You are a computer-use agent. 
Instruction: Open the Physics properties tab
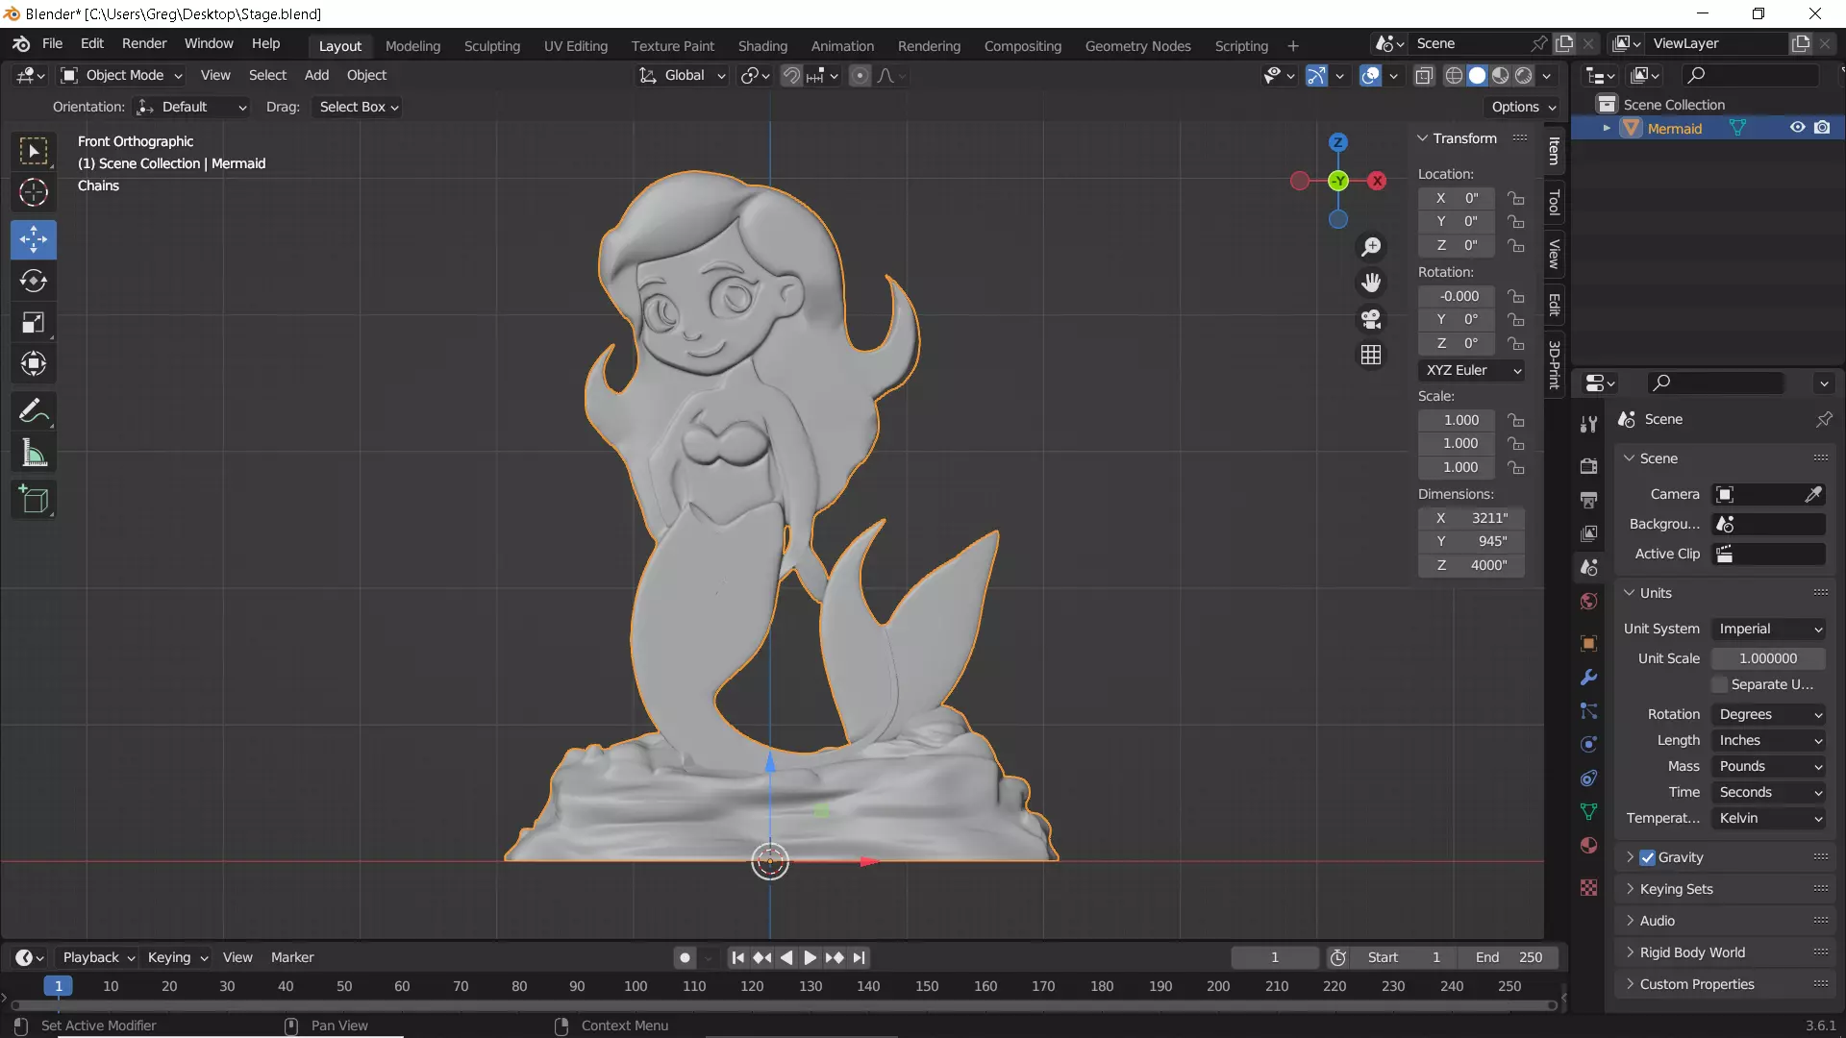(1588, 745)
